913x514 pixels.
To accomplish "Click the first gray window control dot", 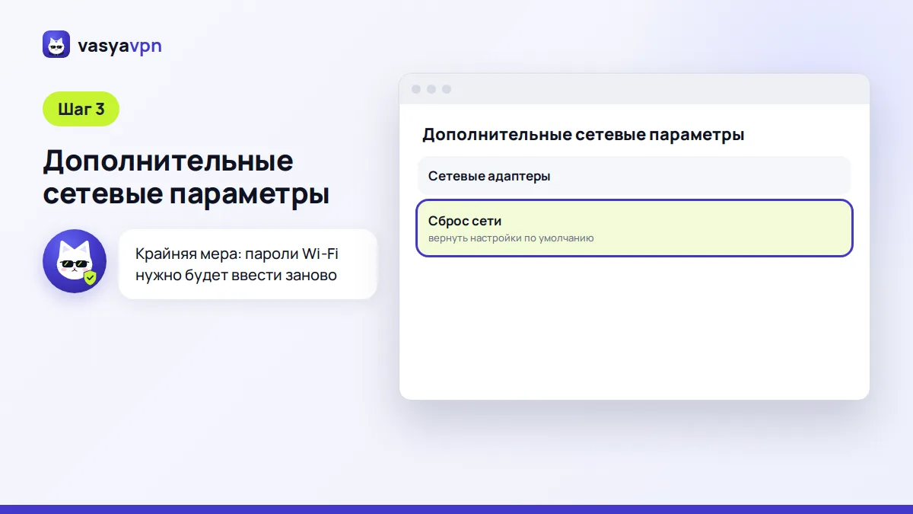I will (x=416, y=89).
